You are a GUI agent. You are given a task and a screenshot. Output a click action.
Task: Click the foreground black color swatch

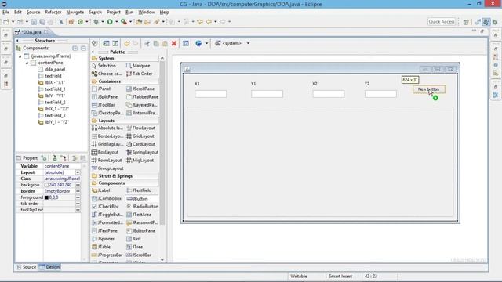coord(46,197)
